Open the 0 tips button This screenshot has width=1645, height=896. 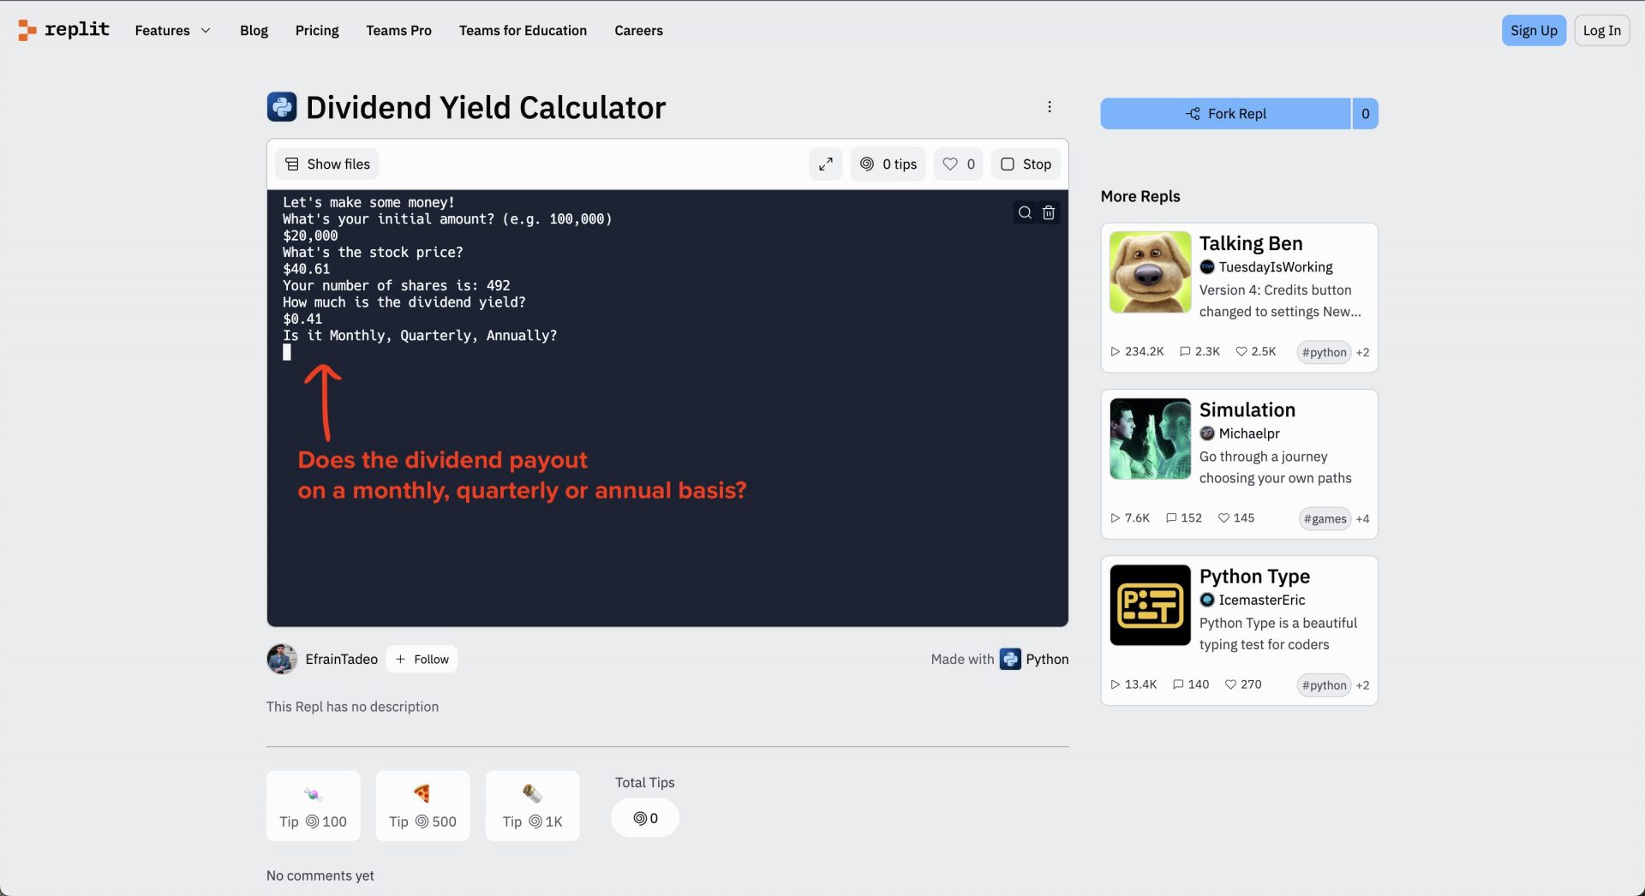[x=888, y=164]
